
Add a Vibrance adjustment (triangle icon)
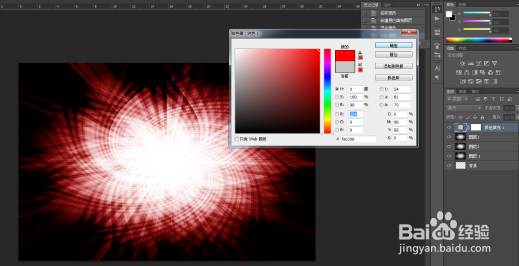(495, 64)
